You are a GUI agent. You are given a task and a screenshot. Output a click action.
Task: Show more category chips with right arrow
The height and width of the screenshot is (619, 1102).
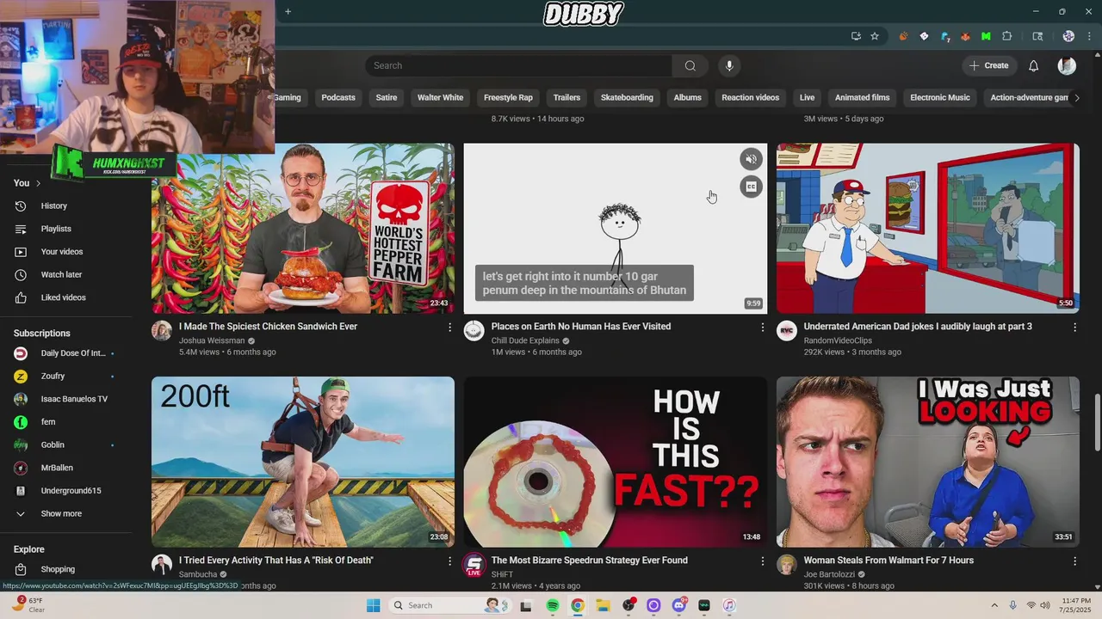pos(1076,97)
